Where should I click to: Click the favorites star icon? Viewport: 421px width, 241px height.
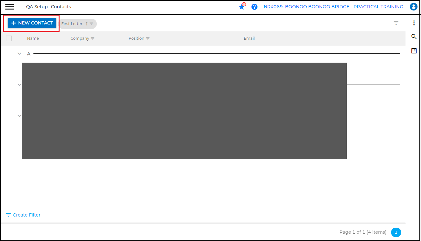point(242,6)
